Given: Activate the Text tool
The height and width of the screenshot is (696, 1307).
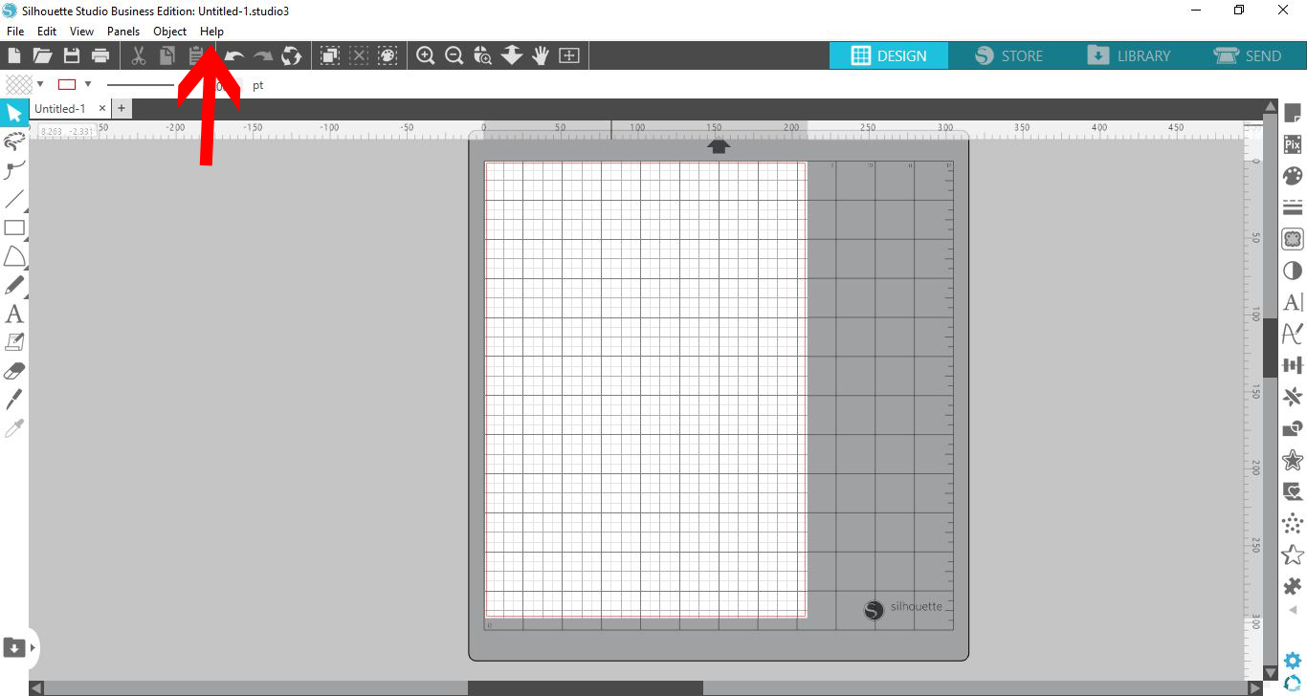Looking at the screenshot, I should click(x=14, y=314).
